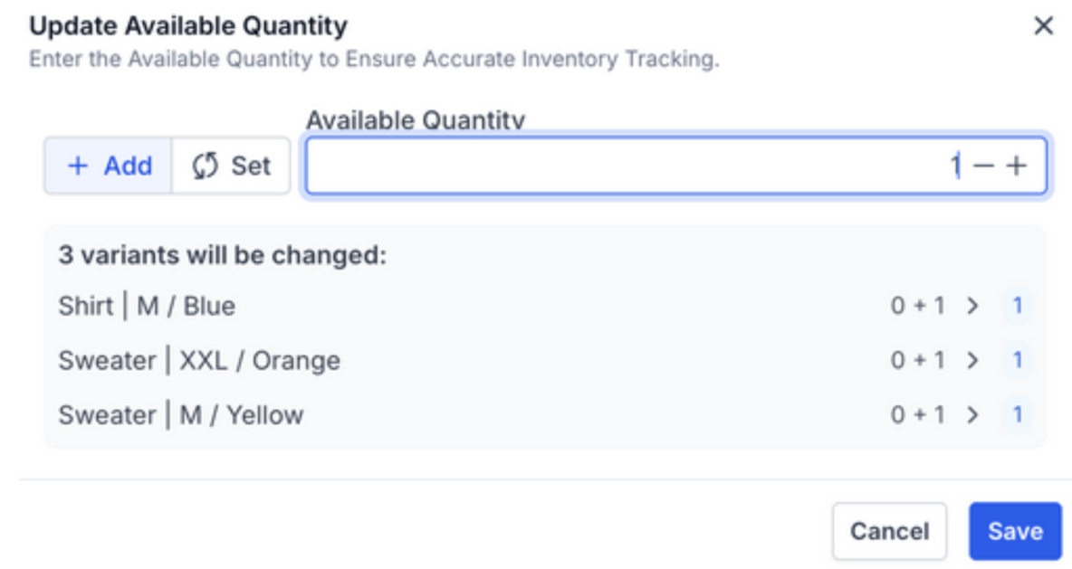1072x569 pixels.
Task: Click the "Update Available Quantity" dialog title
Action: 188,26
